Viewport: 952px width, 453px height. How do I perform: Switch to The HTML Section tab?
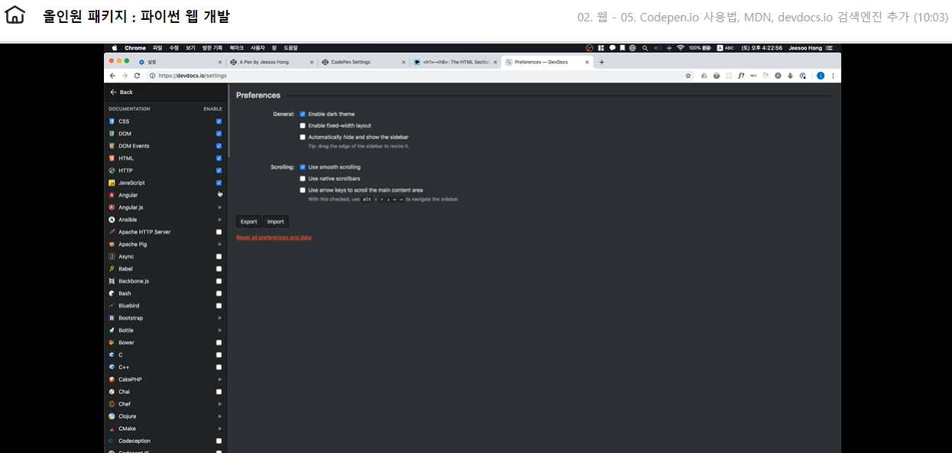pos(455,62)
